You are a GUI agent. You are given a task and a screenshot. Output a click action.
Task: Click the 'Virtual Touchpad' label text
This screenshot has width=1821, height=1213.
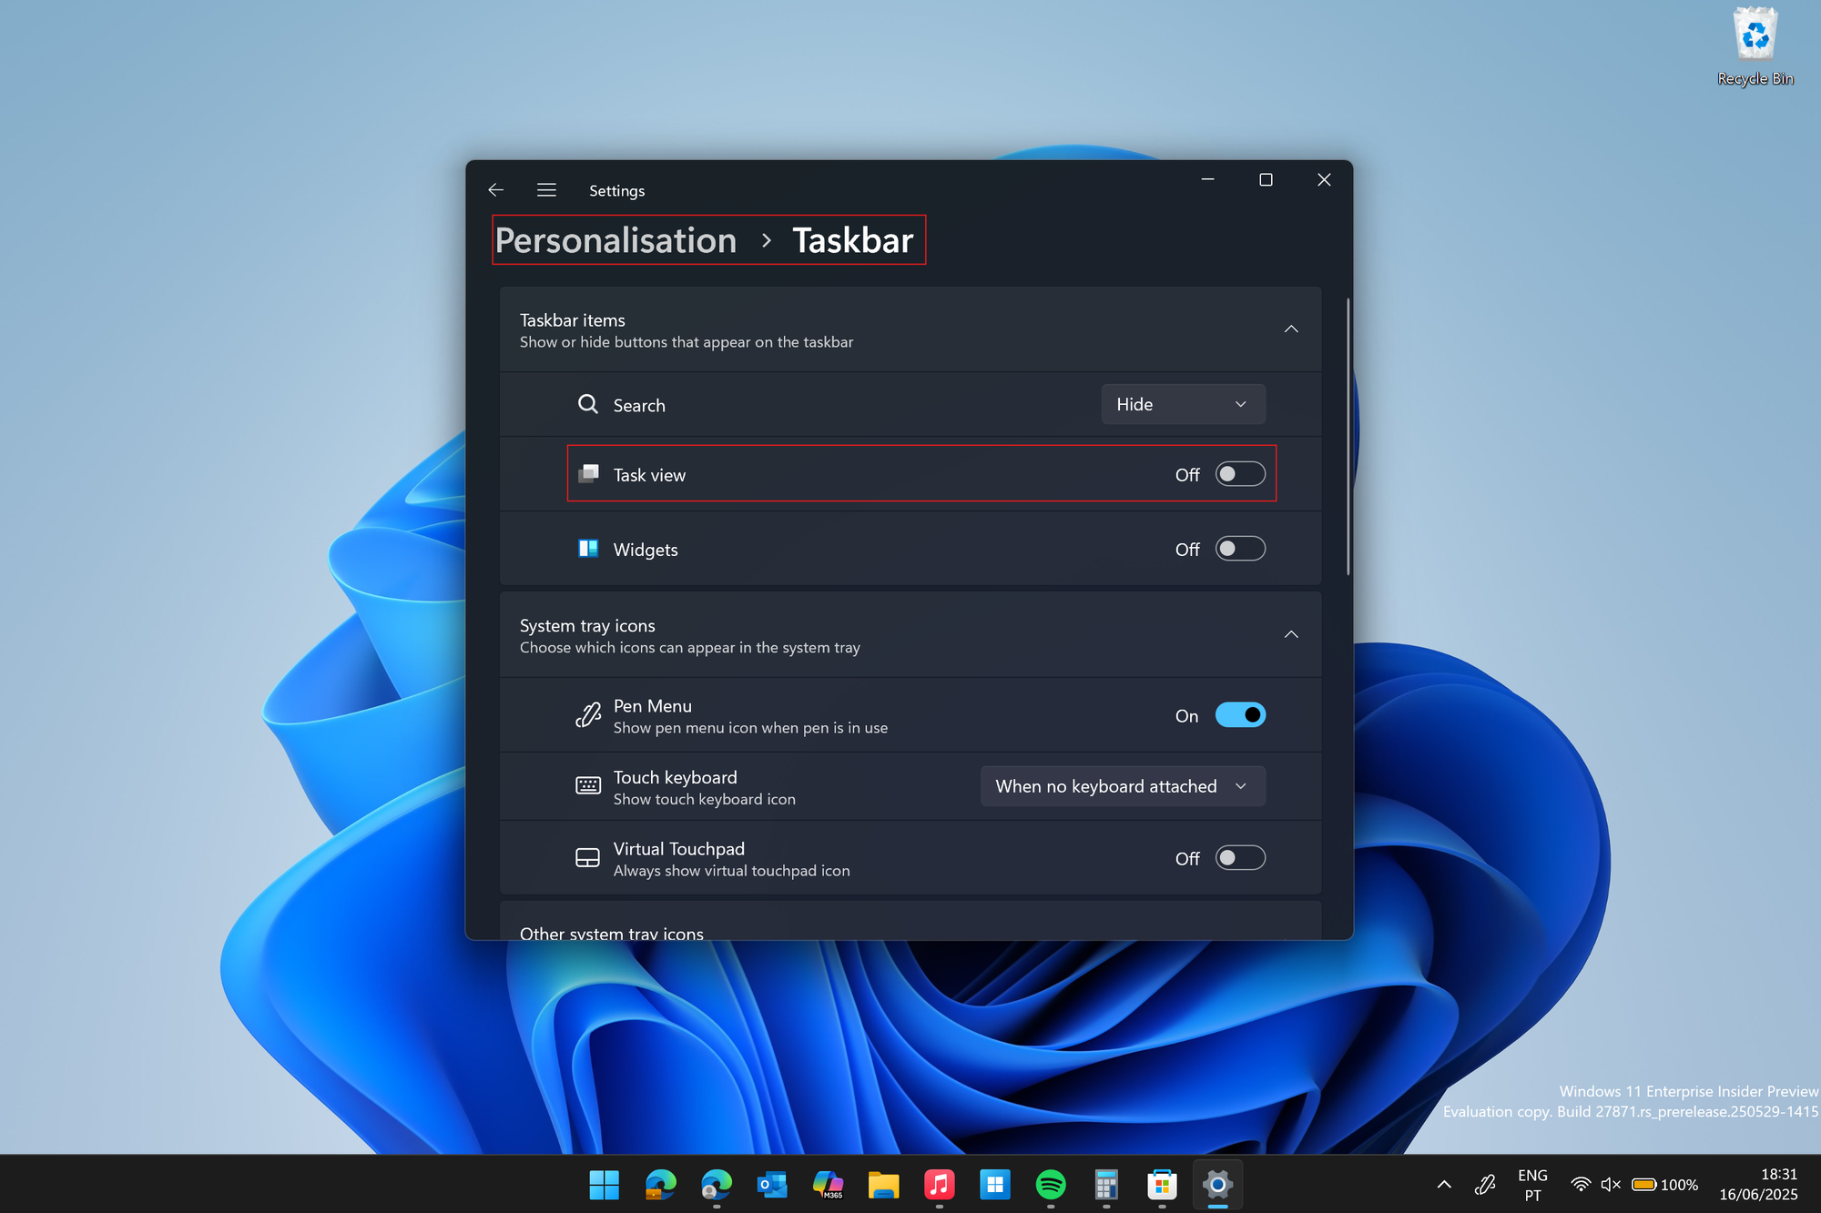[679, 849]
